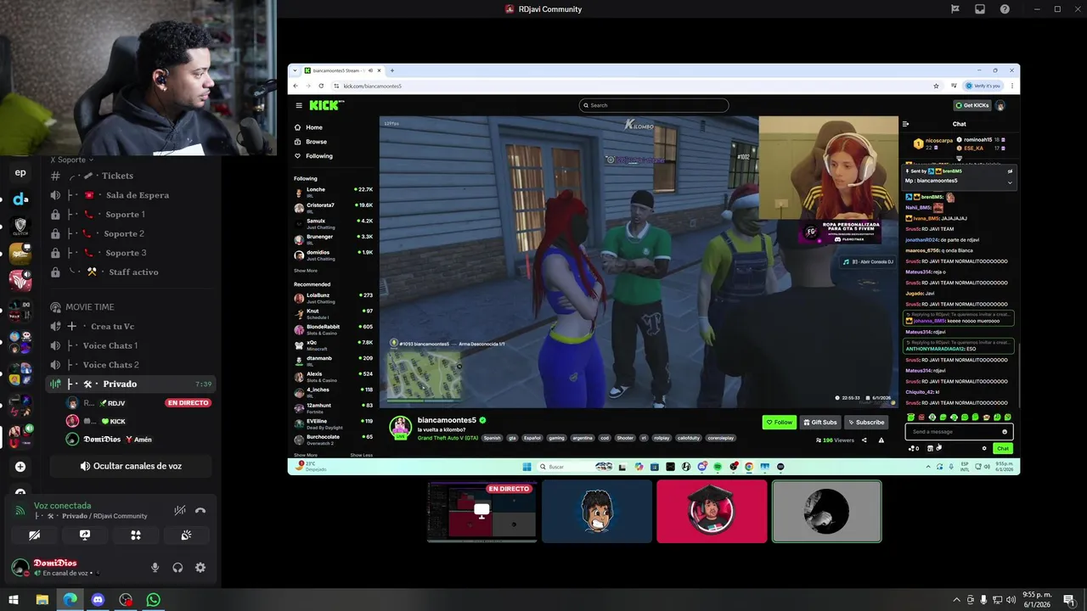Open the DomiDios profile panel avatar
The image size is (1087, 611).
pos(20,568)
